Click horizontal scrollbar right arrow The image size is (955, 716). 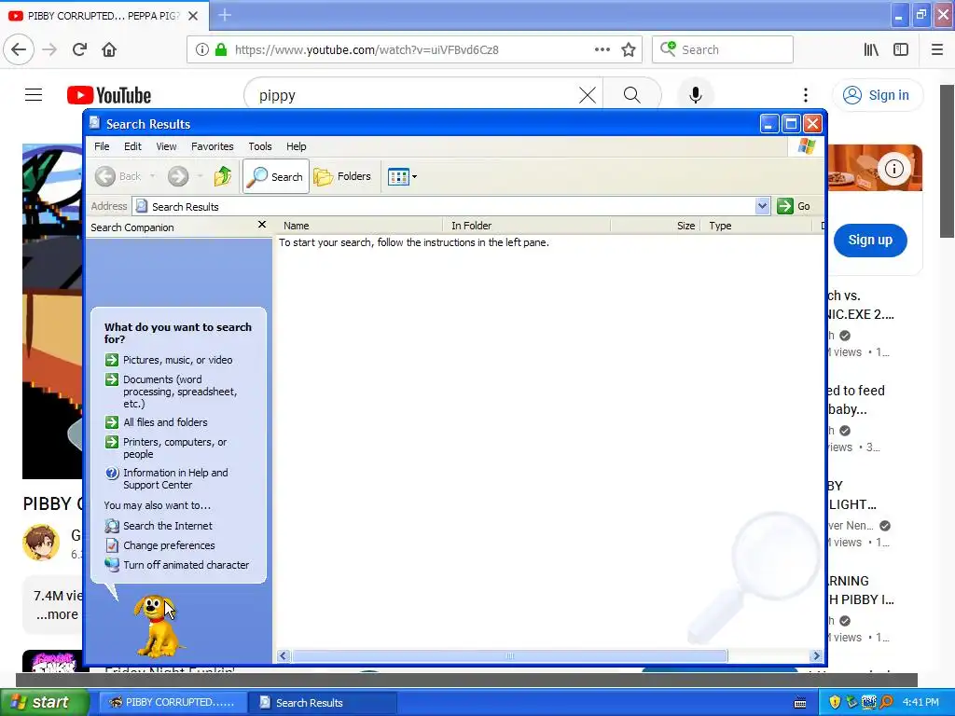816,655
